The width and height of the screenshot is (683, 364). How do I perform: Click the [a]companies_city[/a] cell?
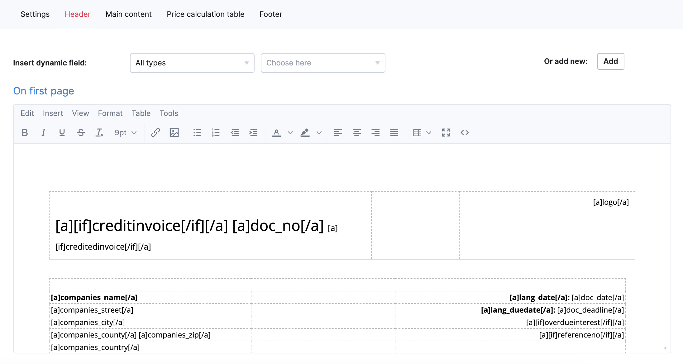click(x=150, y=323)
